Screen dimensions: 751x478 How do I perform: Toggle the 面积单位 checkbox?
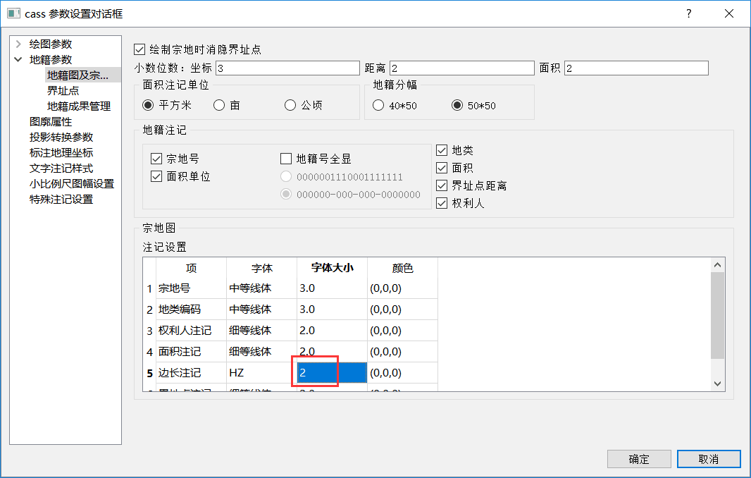pyautogui.click(x=156, y=176)
